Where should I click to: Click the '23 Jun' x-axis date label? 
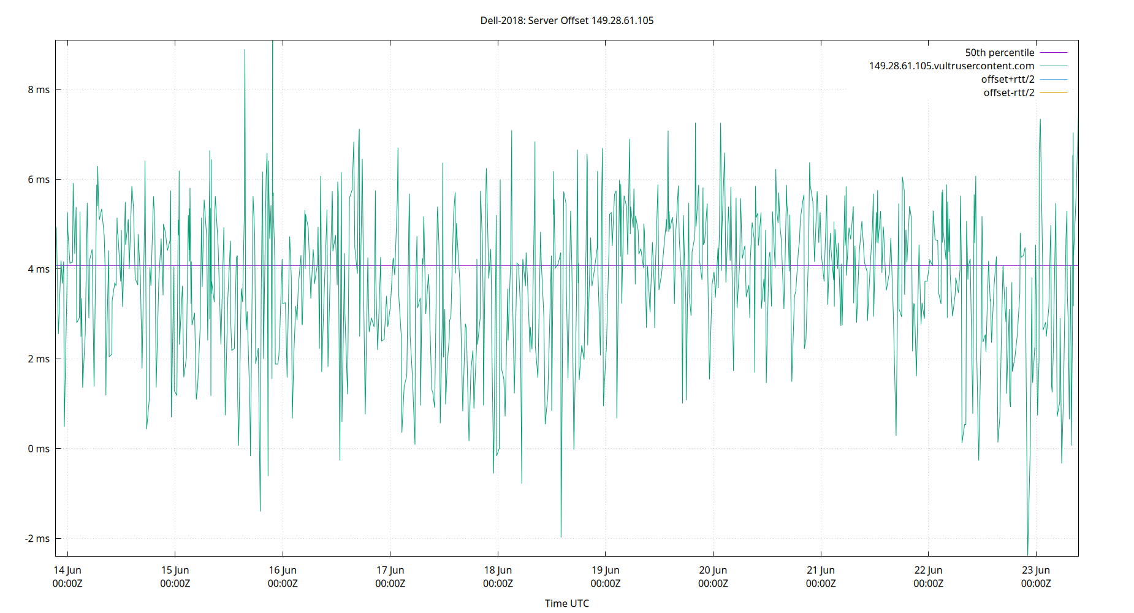tap(1036, 570)
